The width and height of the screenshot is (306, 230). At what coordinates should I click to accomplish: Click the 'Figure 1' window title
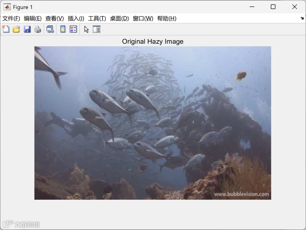click(x=23, y=7)
